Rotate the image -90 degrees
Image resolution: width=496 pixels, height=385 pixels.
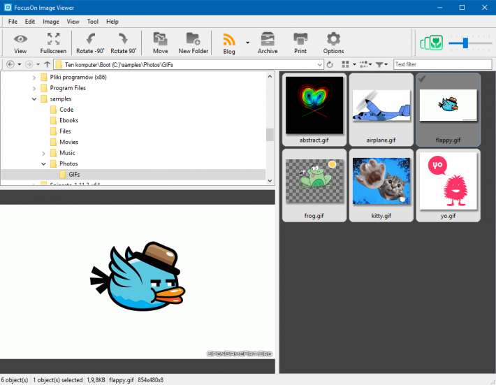(90, 43)
